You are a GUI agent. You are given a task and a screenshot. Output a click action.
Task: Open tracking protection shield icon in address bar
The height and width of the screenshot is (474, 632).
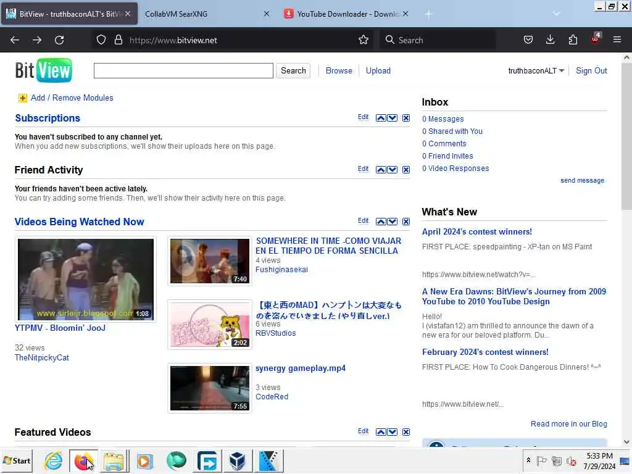[x=101, y=40]
